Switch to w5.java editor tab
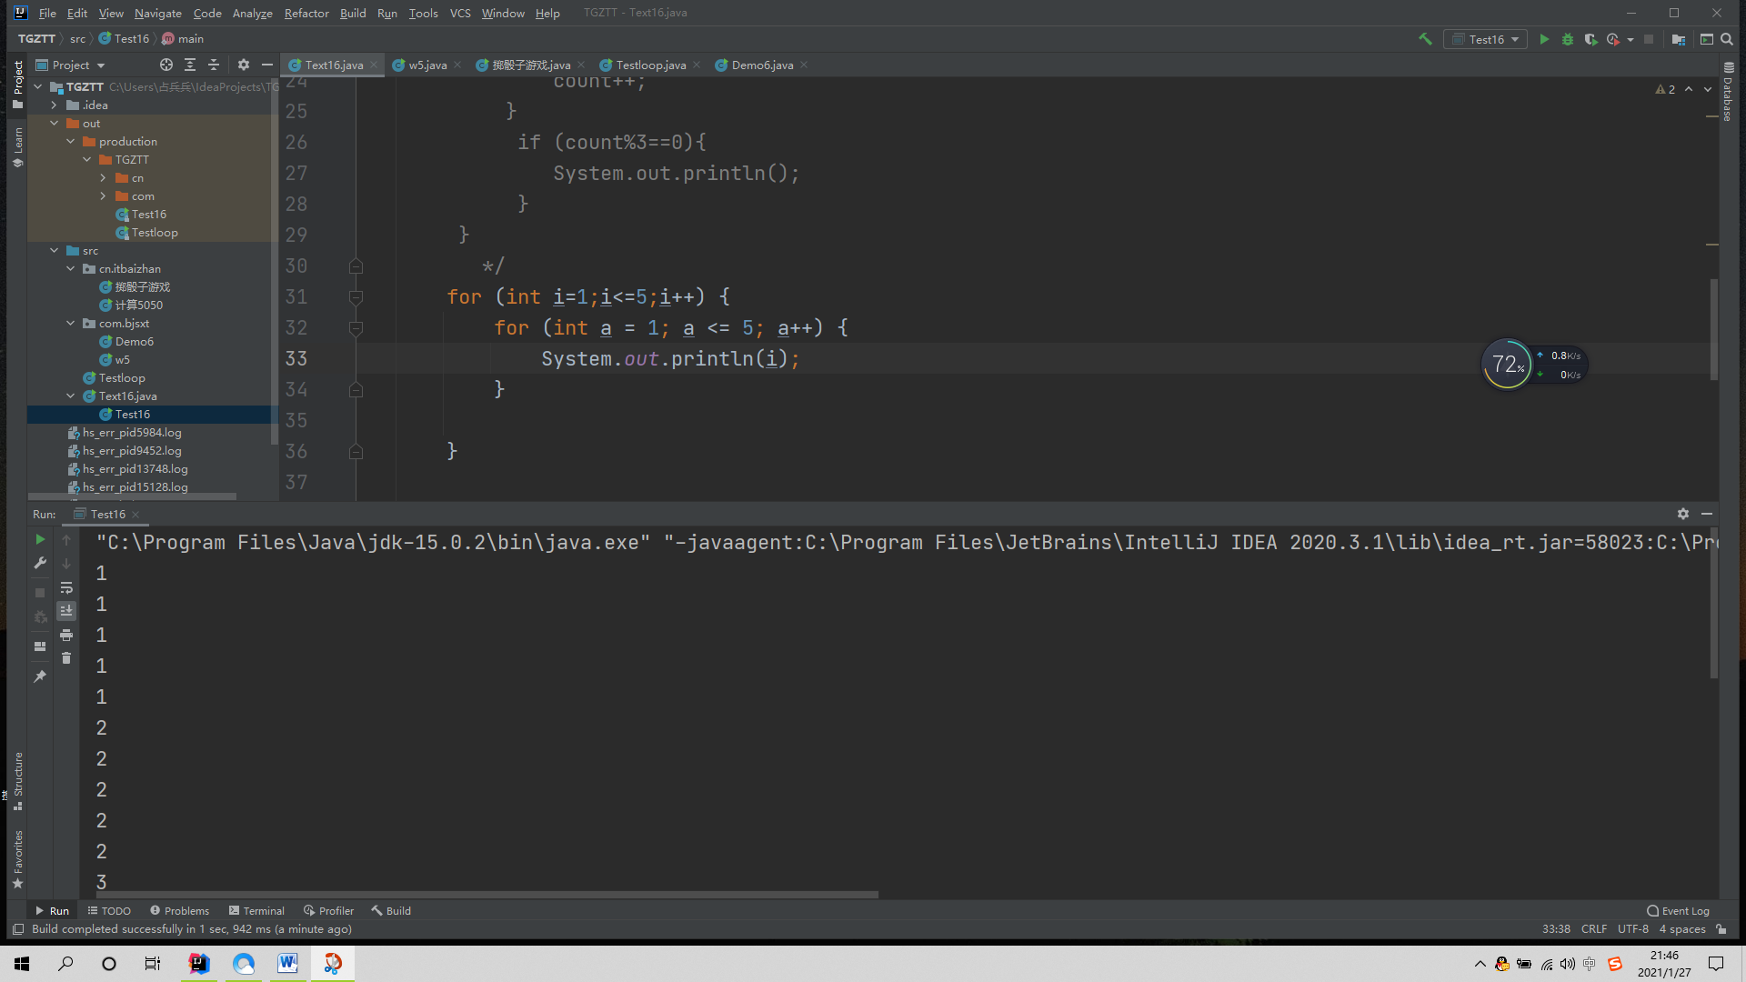The image size is (1746, 982). [x=426, y=65]
